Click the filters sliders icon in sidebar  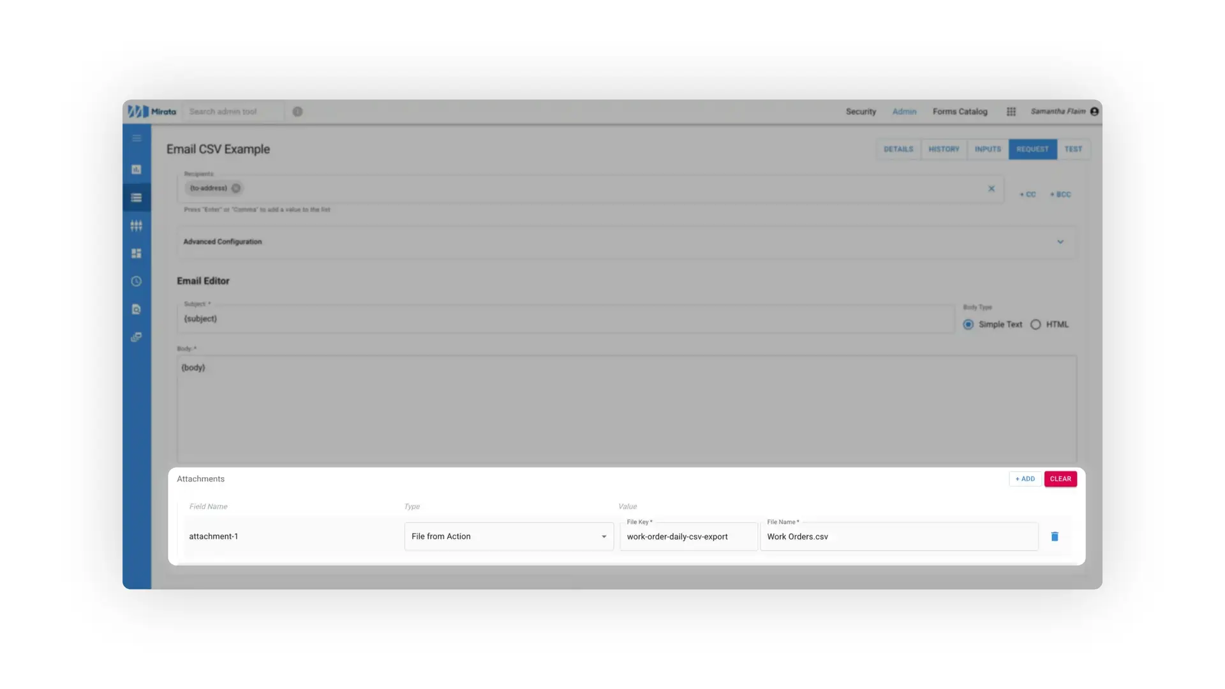[x=137, y=225]
